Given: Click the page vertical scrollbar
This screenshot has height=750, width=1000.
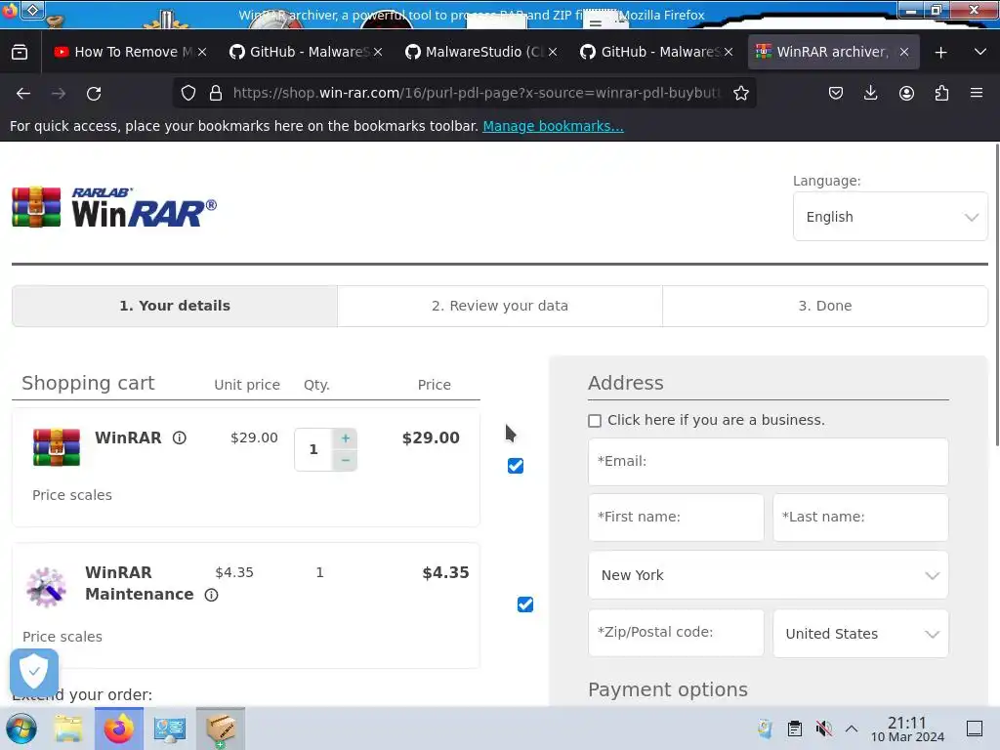Looking at the screenshot, I should click(997, 295).
